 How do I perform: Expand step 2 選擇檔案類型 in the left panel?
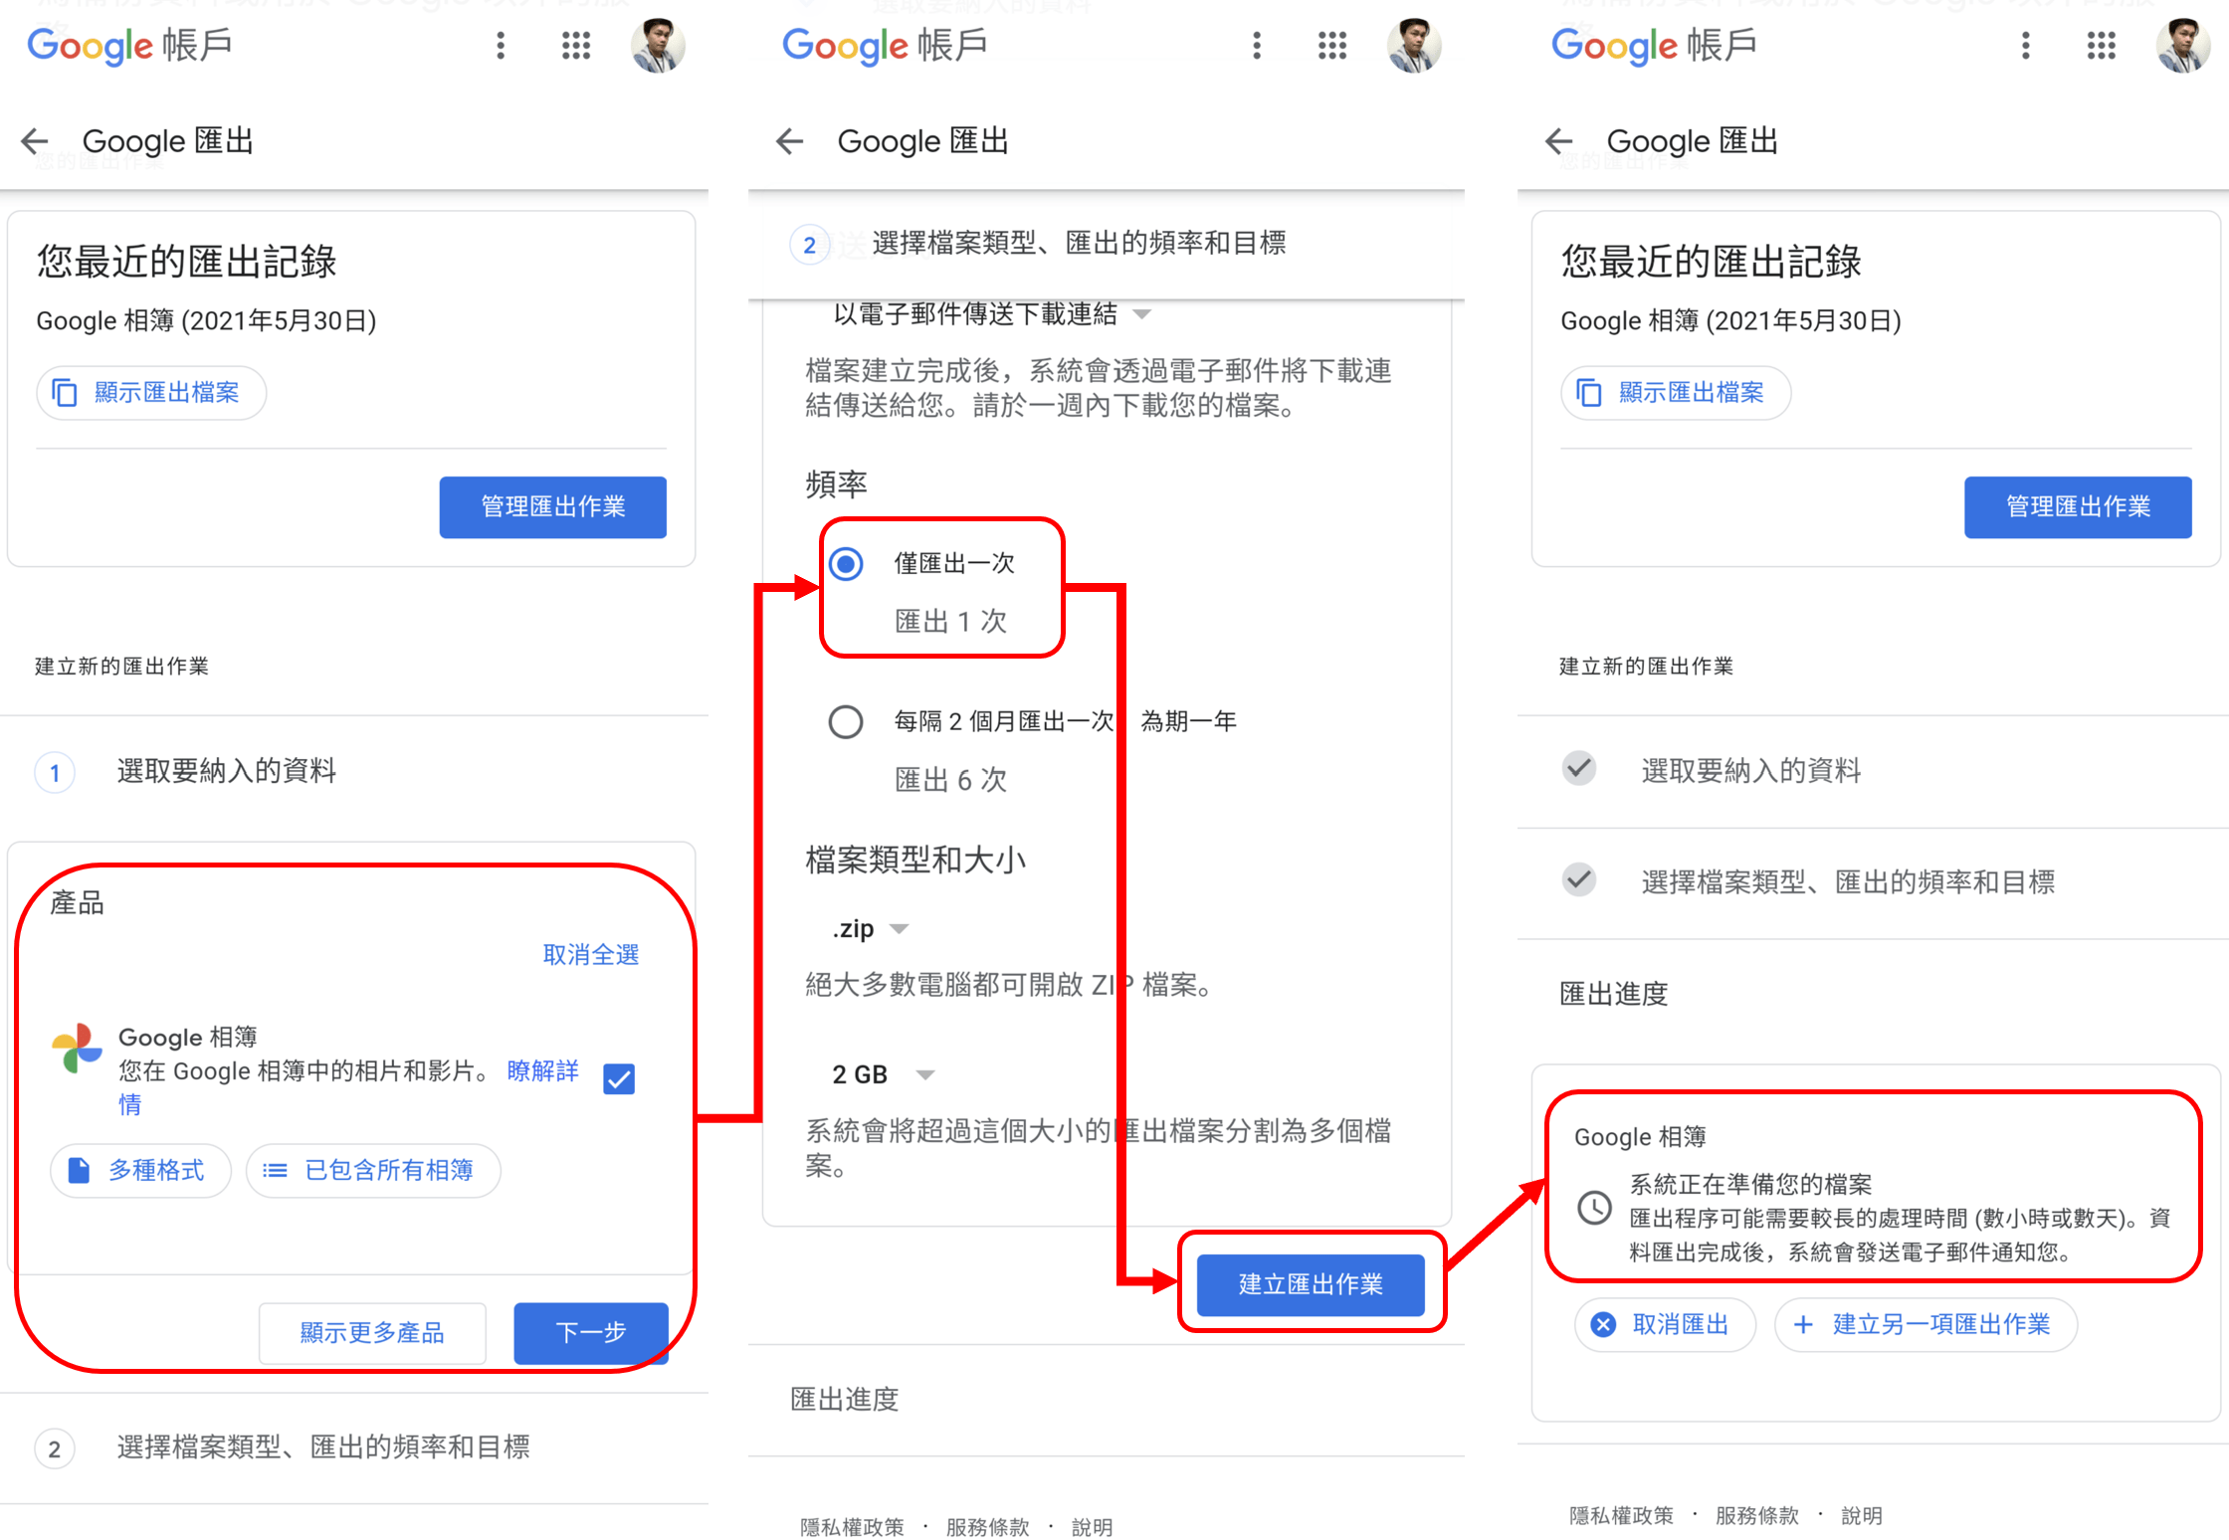point(322,1447)
